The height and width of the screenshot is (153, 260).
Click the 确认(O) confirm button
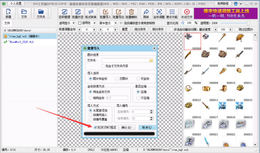tap(127, 127)
